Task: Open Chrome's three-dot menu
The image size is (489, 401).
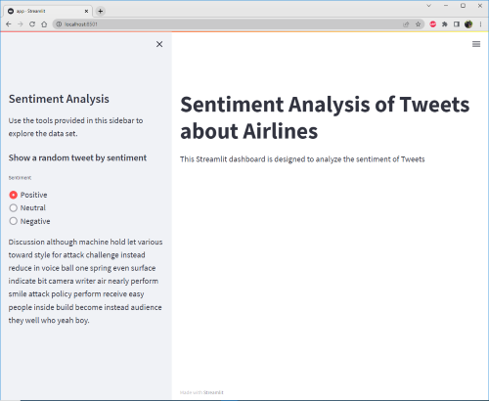Action: (480, 24)
